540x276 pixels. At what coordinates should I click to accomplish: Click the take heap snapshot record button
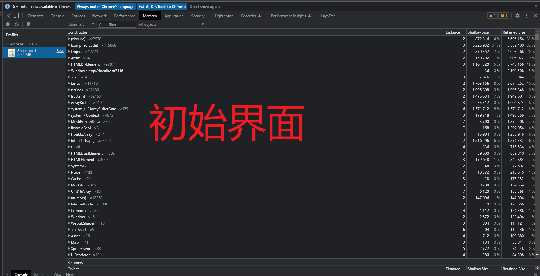pyautogui.click(x=8, y=24)
